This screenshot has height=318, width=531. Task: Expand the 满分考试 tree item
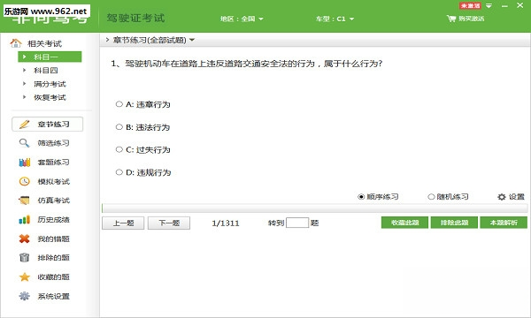[25, 84]
